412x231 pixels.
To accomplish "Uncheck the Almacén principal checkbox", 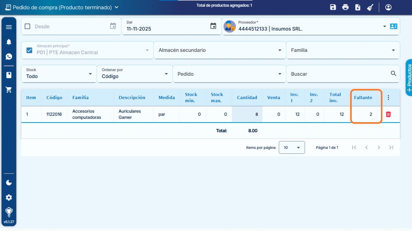I will (x=29, y=50).
